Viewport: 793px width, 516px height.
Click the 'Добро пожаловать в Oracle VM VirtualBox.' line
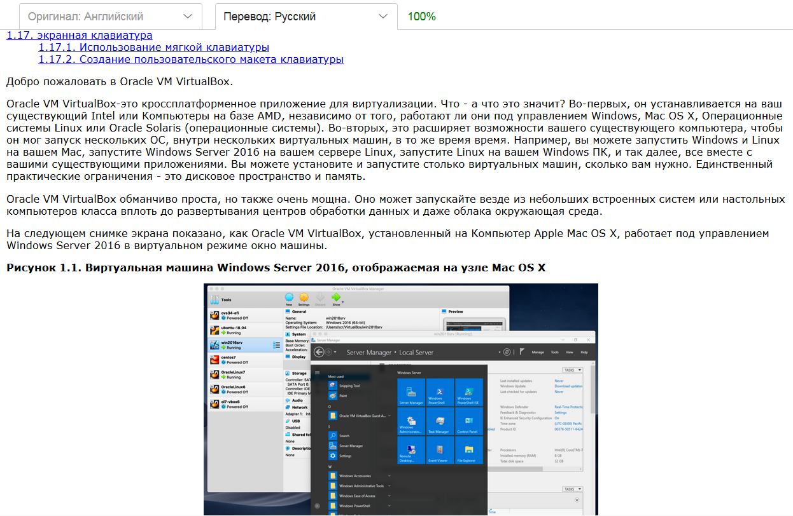pyautogui.click(x=120, y=81)
